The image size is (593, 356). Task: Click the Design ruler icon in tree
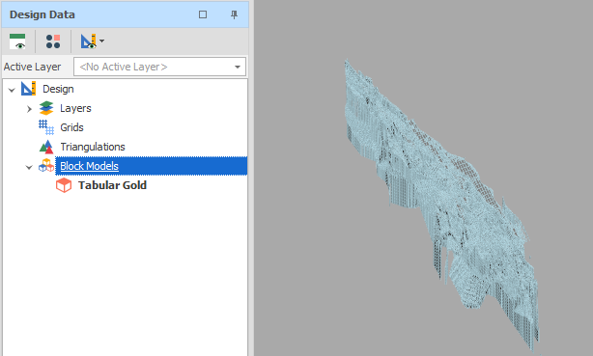28,89
